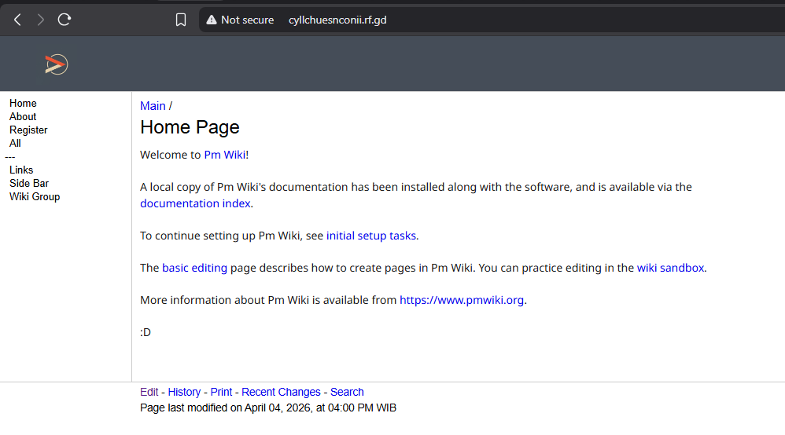Image resolution: width=785 pixels, height=435 pixels.
Task: Click the Main breadcrumb link
Action: point(153,106)
